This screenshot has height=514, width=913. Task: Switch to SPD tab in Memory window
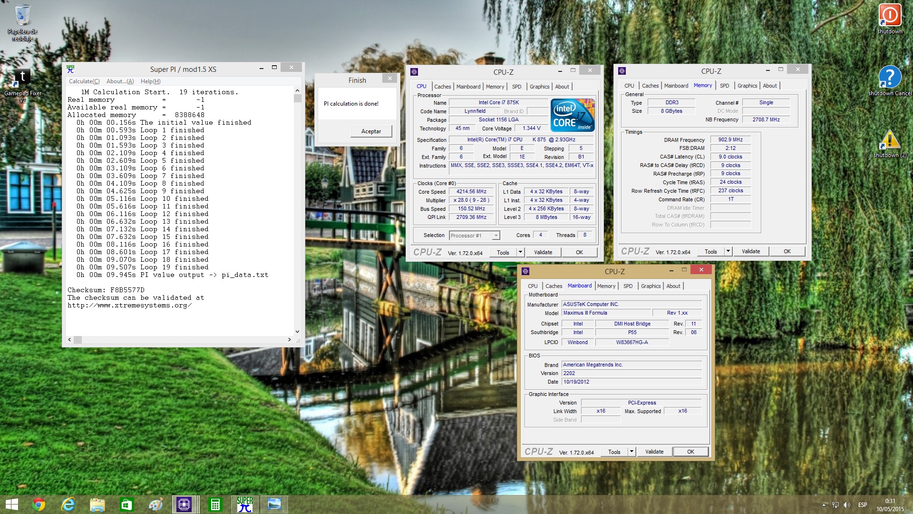click(724, 86)
